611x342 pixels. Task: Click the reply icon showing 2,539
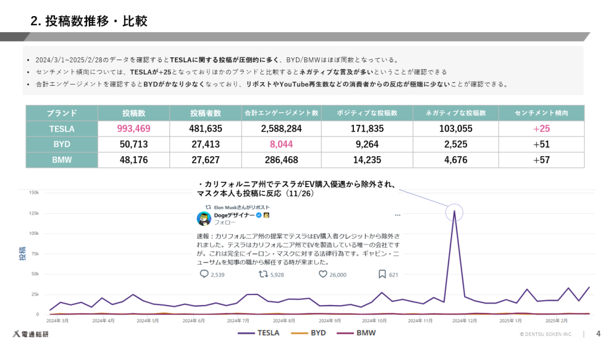204,274
